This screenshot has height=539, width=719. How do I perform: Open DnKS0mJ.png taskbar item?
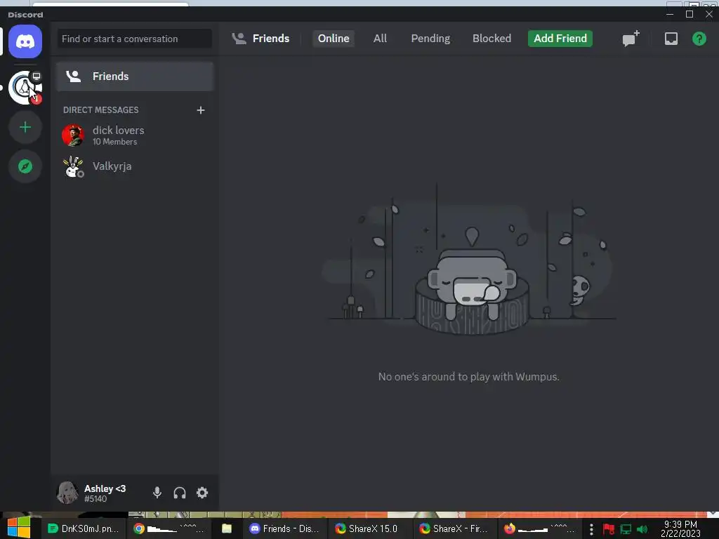pyautogui.click(x=84, y=528)
